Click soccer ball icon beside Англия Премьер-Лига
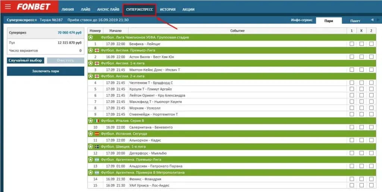 tap(91, 50)
